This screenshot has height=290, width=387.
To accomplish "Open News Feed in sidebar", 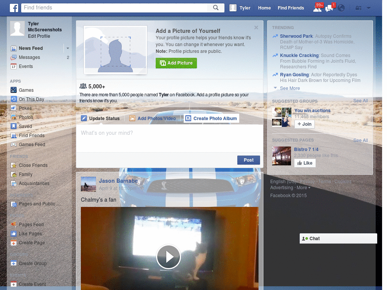I will tap(31, 48).
